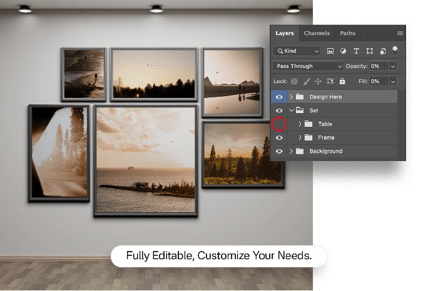Click the Frame group folder icon
This screenshot has width=438, height=291.
pyautogui.click(x=308, y=137)
